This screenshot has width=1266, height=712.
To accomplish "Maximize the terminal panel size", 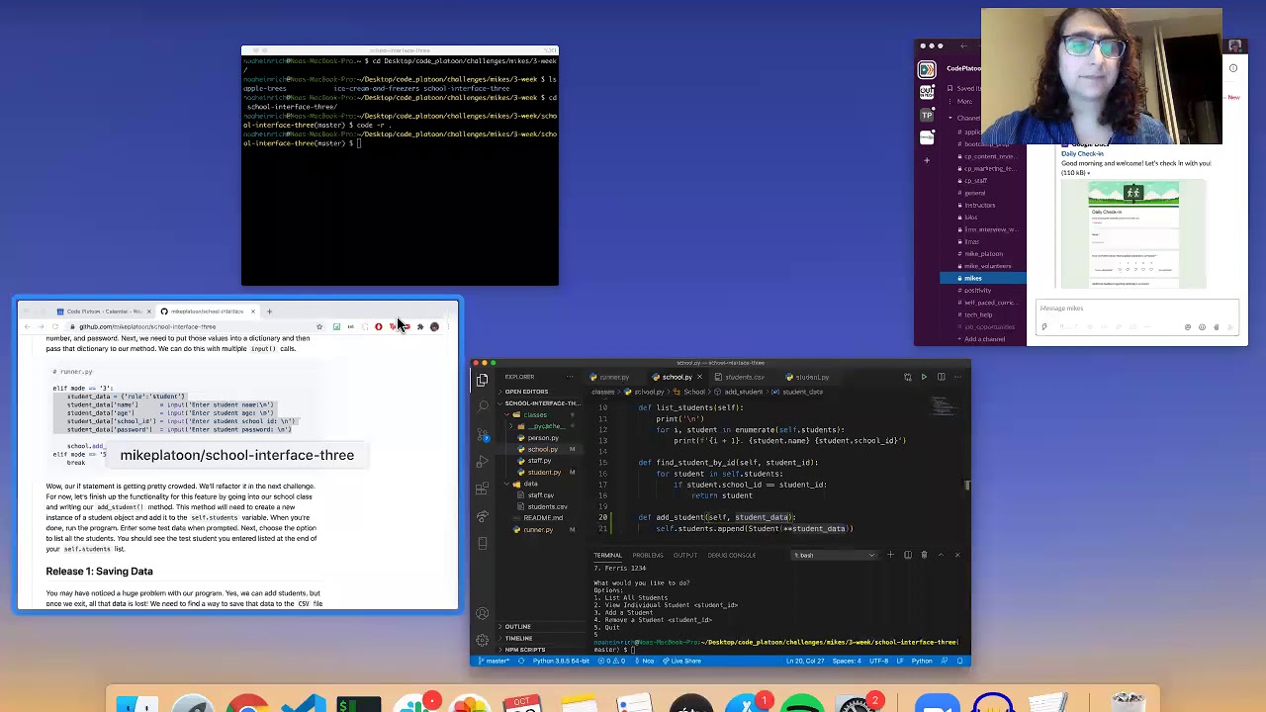I will click(x=941, y=555).
